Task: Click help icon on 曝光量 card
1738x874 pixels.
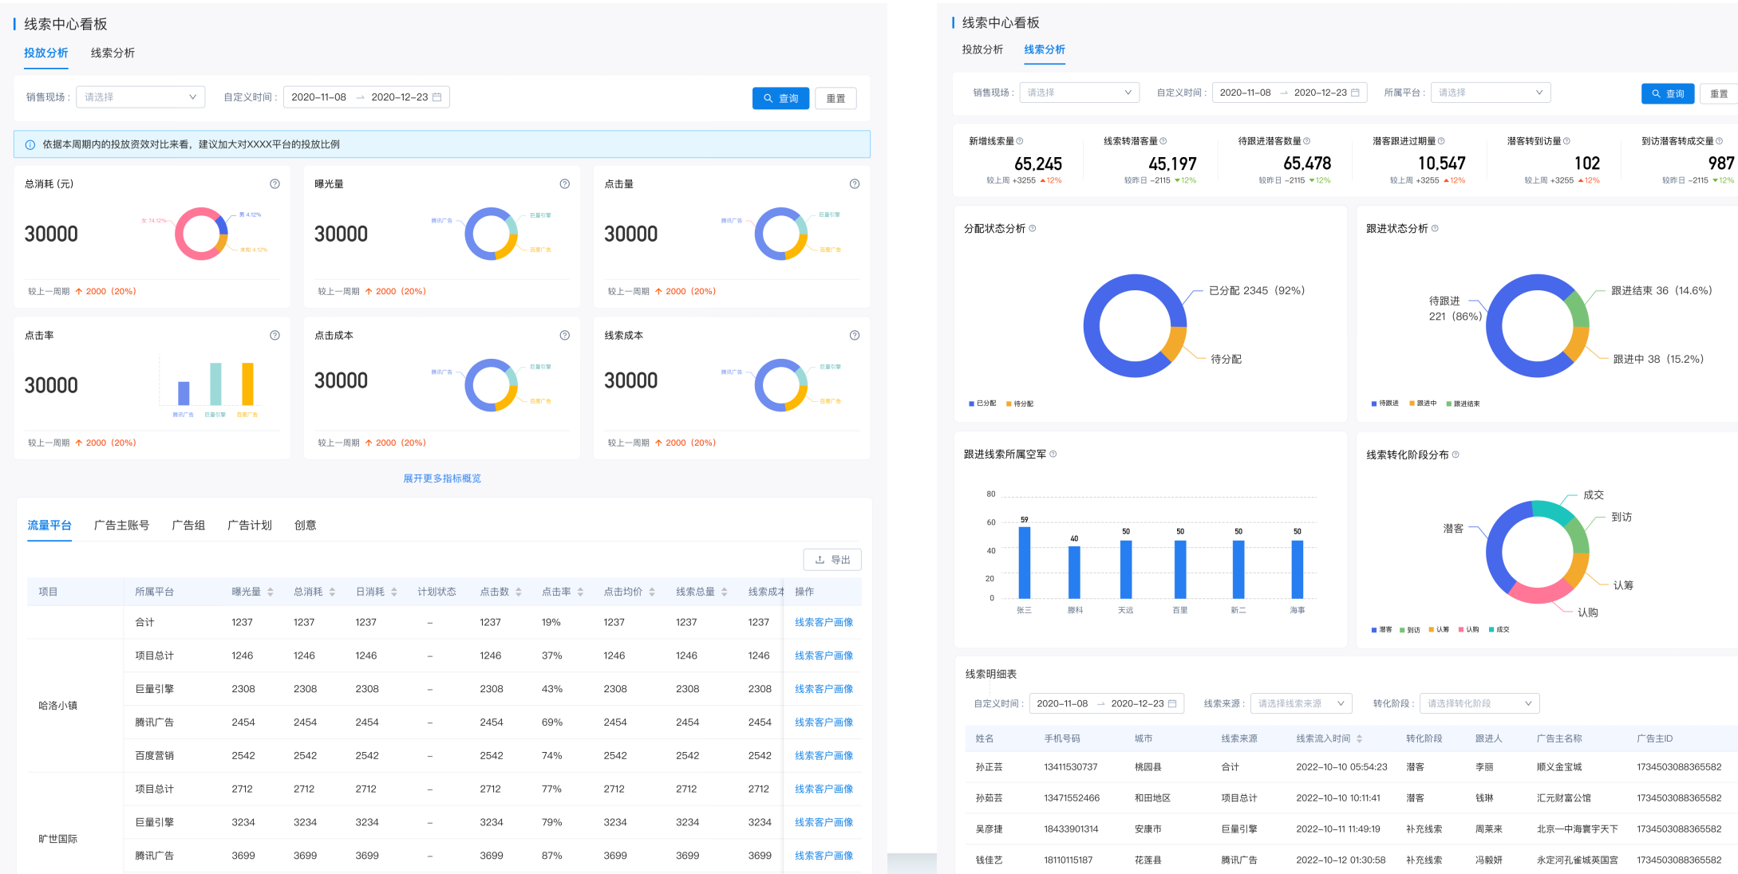Action: (x=564, y=184)
